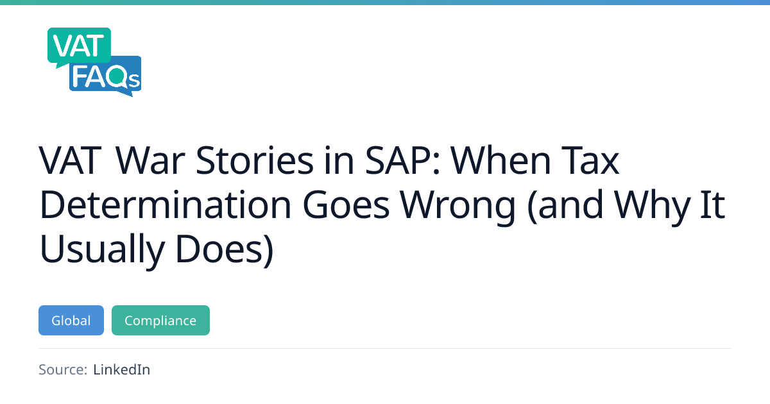Image resolution: width=770 pixels, height=404 pixels.
Task: Select the Global tag badge
Action: click(71, 321)
